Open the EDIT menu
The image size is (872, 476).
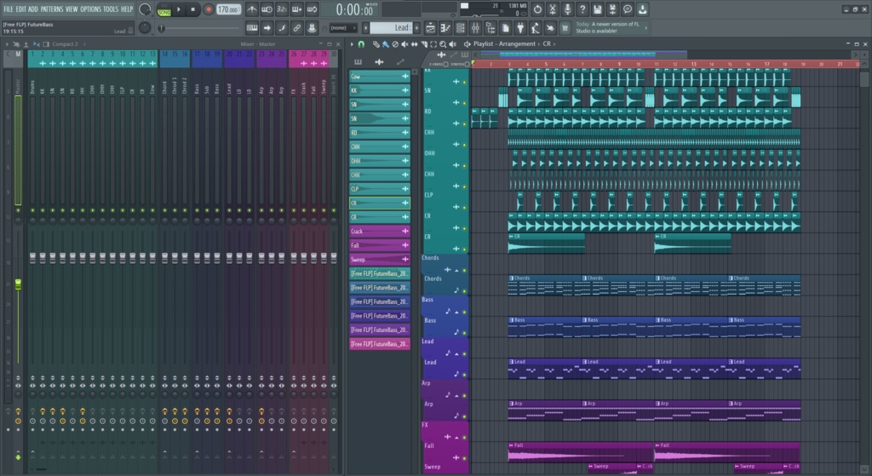21,9
